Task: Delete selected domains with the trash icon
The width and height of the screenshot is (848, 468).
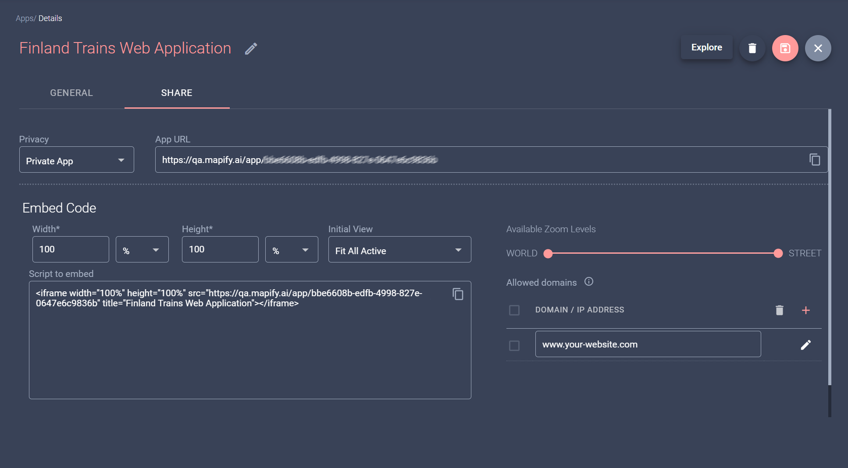Action: pyautogui.click(x=779, y=310)
